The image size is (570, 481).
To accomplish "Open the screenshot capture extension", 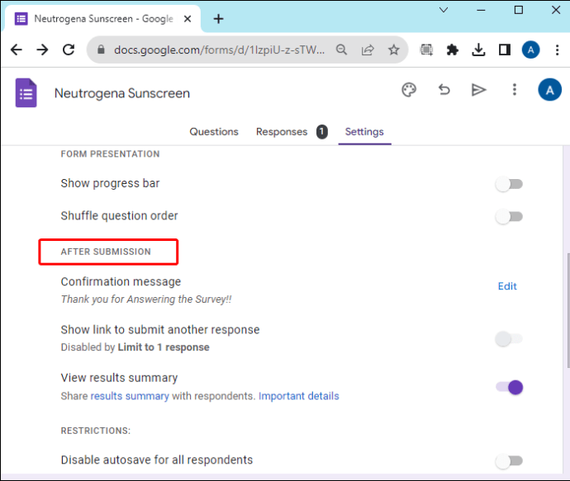I will [x=426, y=50].
